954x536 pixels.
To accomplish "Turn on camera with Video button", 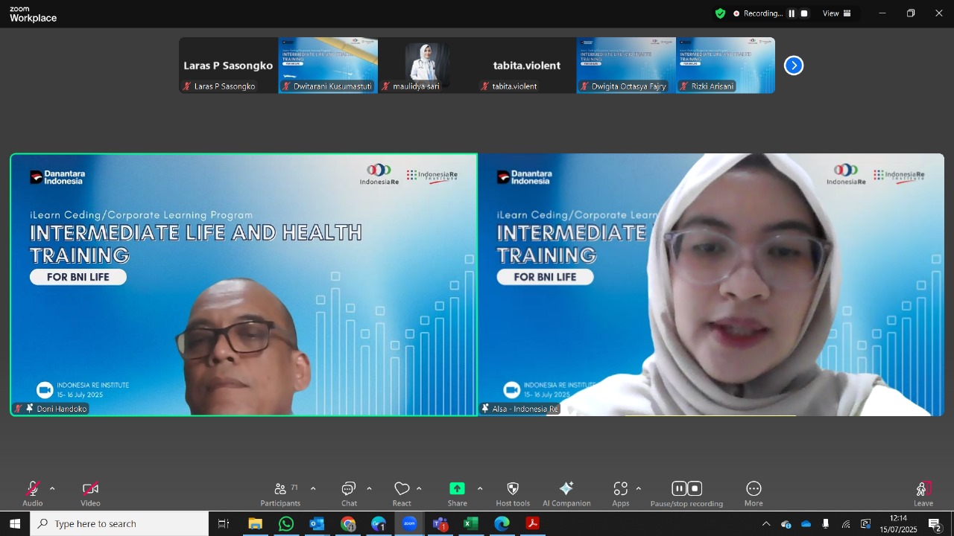I will click(90, 494).
